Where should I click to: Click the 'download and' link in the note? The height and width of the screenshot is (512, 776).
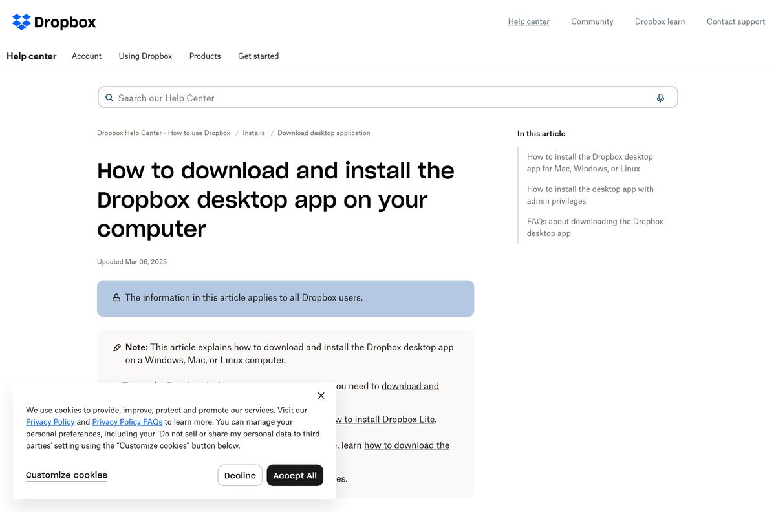pos(410,386)
